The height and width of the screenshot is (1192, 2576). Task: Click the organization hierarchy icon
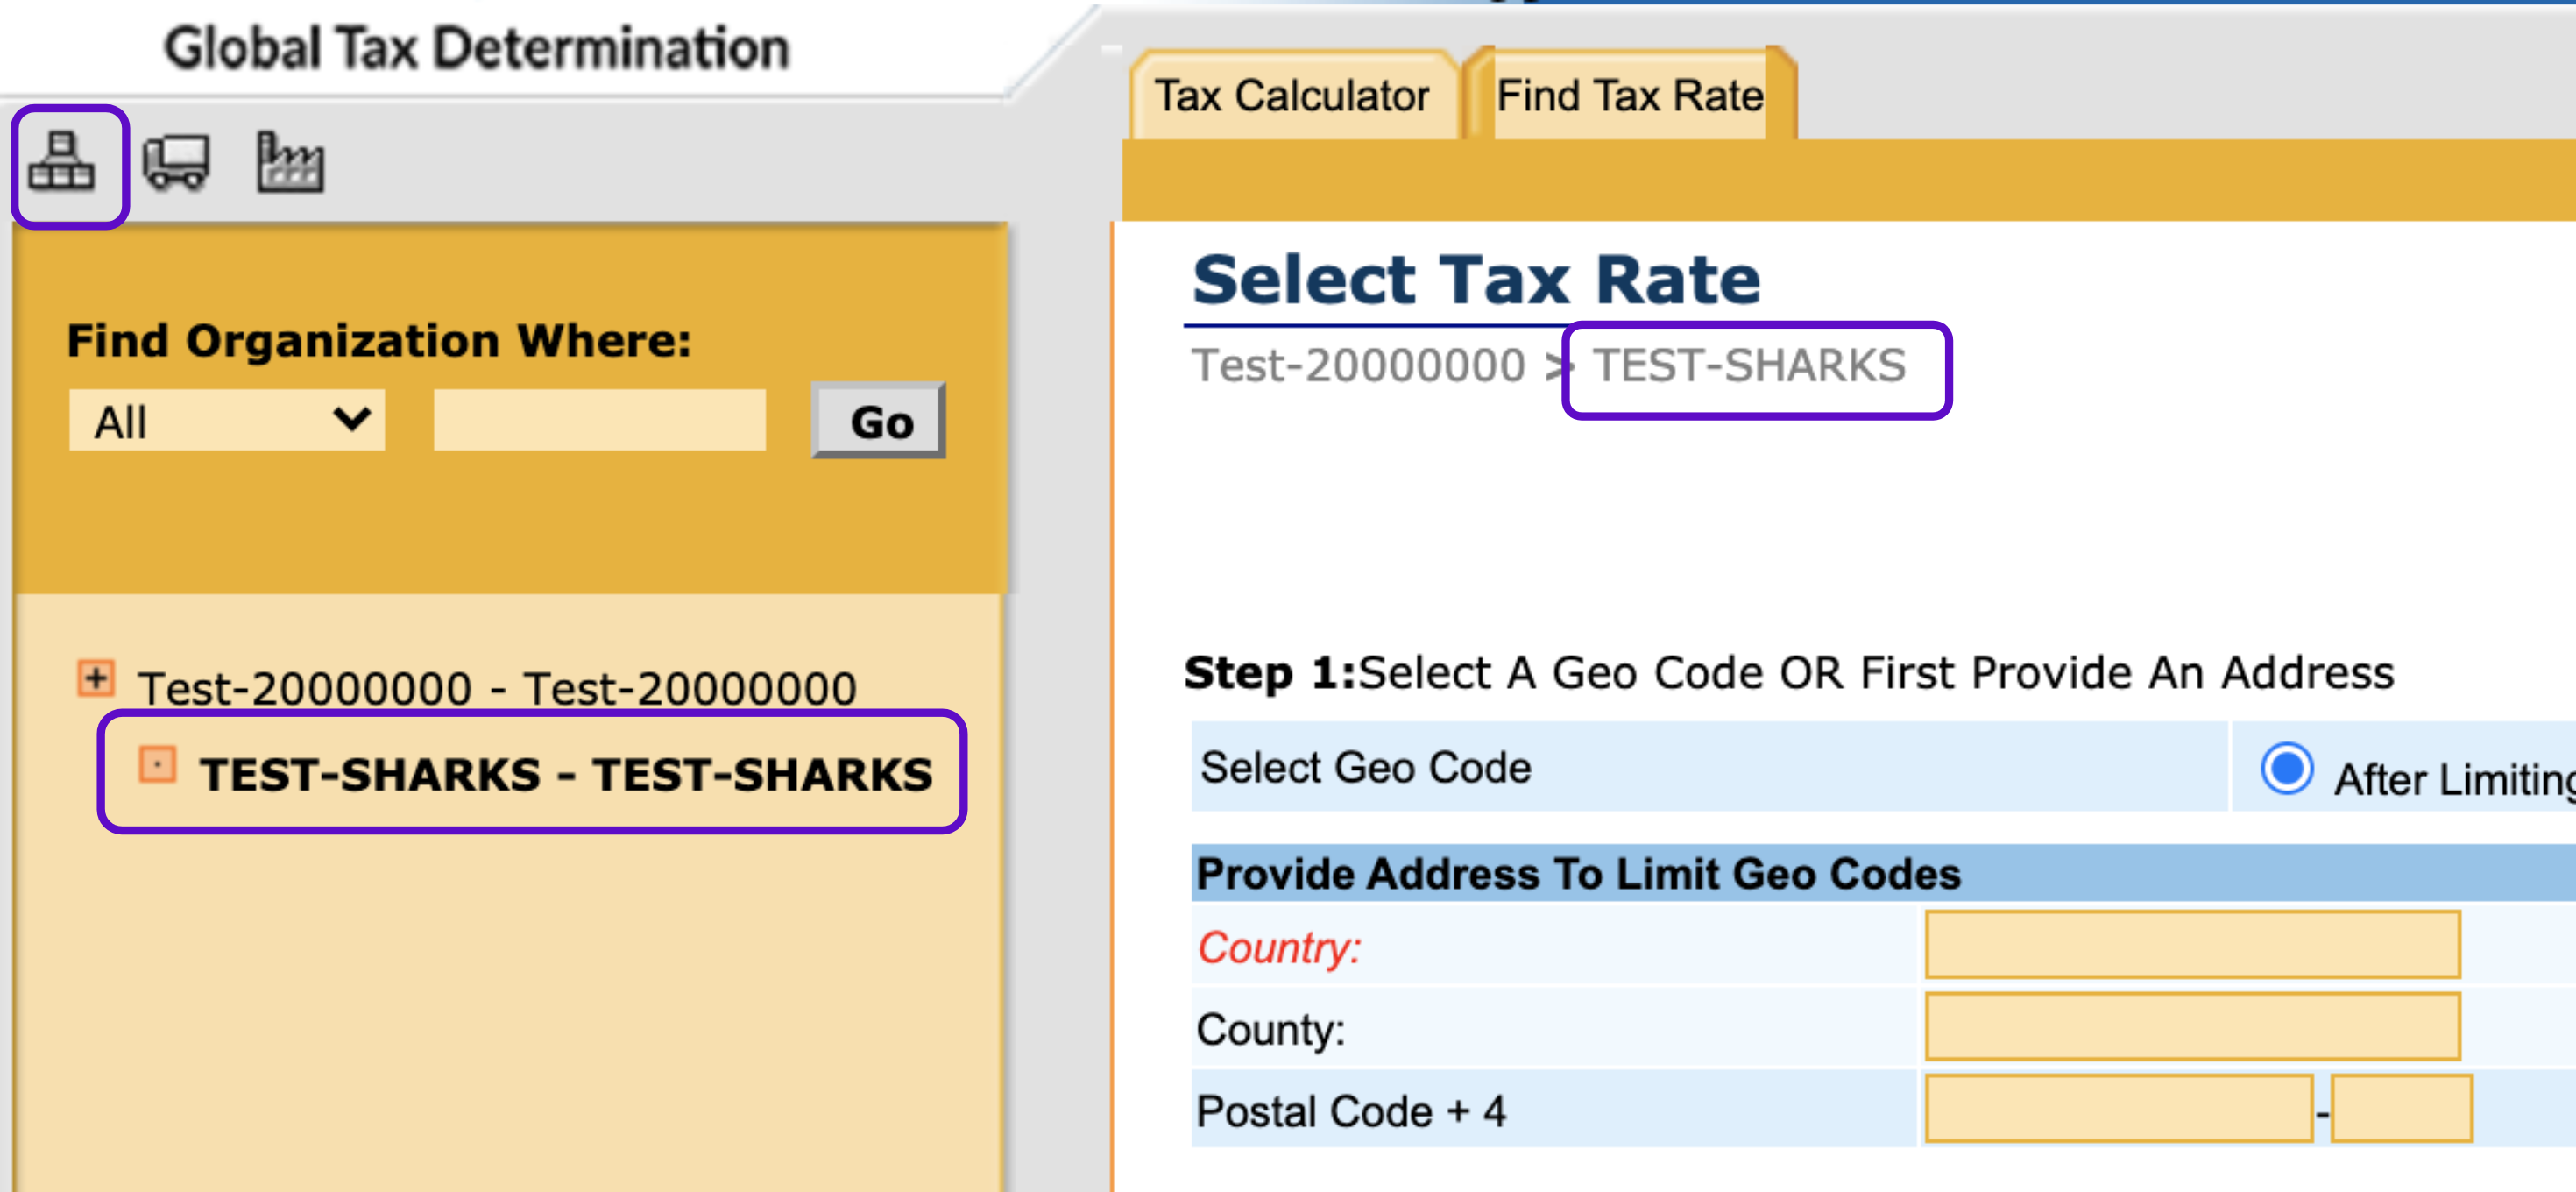coord(62,163)
